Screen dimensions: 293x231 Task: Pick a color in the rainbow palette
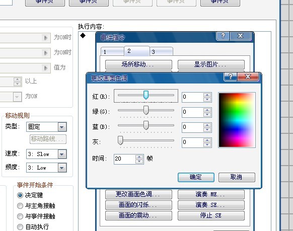237,120
